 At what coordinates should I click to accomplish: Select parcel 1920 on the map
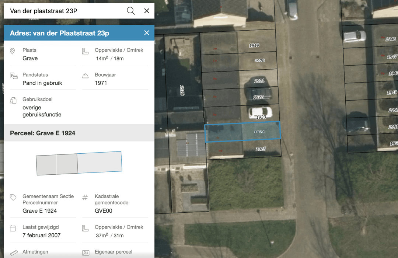click(259, 60)
